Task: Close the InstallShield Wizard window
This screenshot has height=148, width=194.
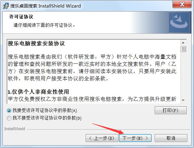Action: click(182, 4)
